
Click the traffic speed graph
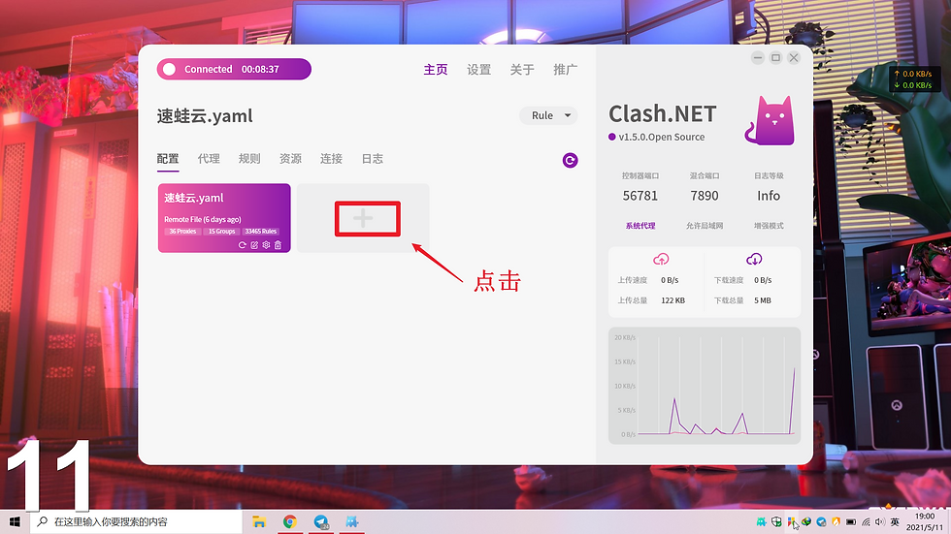coord(705,386)
